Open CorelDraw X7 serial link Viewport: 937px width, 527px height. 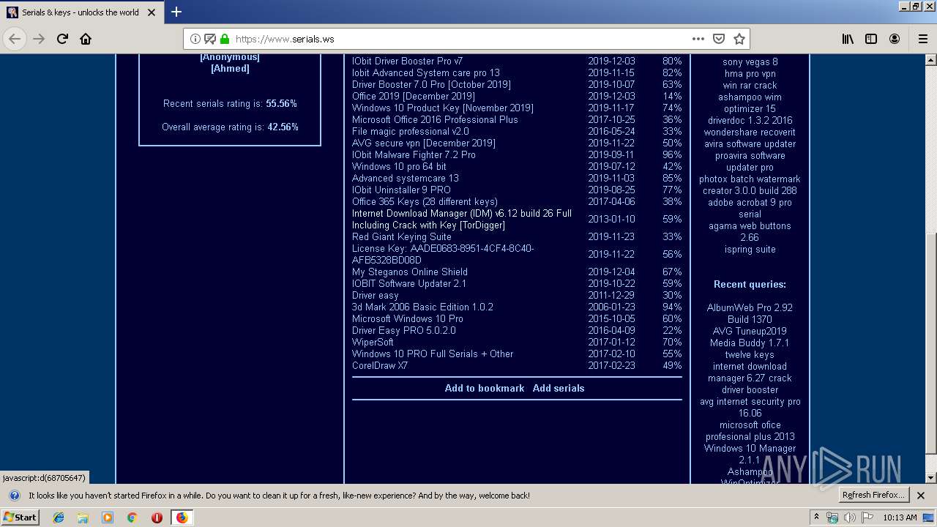[380, 365]
